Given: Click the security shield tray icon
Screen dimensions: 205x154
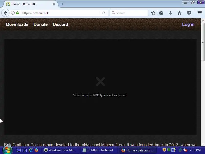Looking at the screenshot, I should (164, 150).
